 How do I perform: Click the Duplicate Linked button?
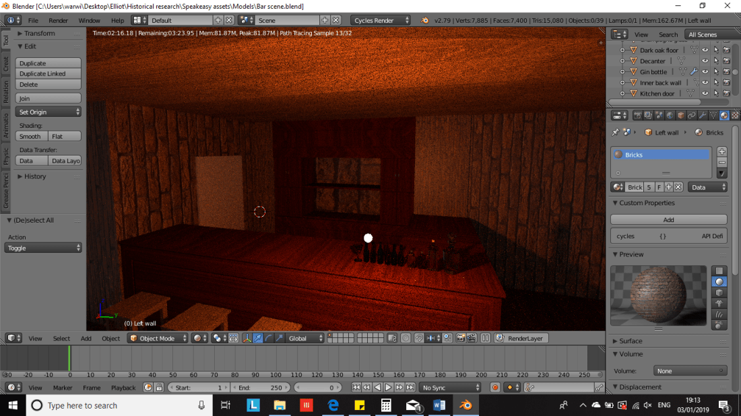tap(49, 74)
